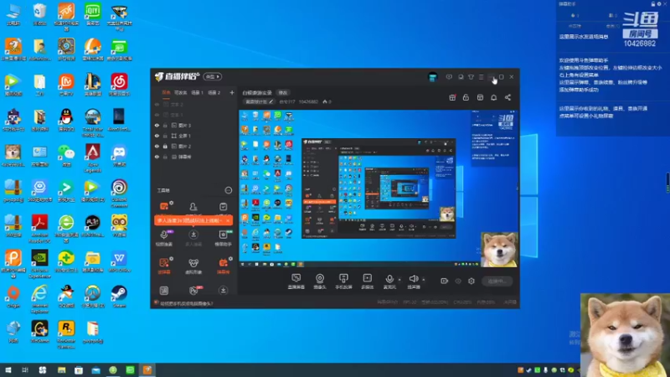
Task: Click the Windows Start button
Action: 8,369
